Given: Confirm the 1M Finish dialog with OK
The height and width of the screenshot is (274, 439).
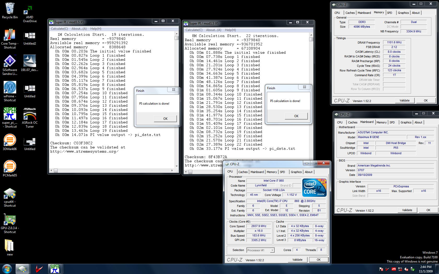Looking at the screenshot, I should 165,118.
